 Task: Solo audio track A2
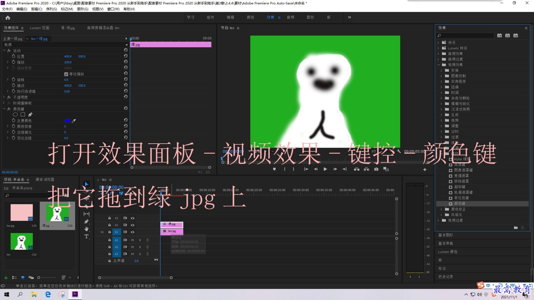pyautogui.click(x=140, y=247)
